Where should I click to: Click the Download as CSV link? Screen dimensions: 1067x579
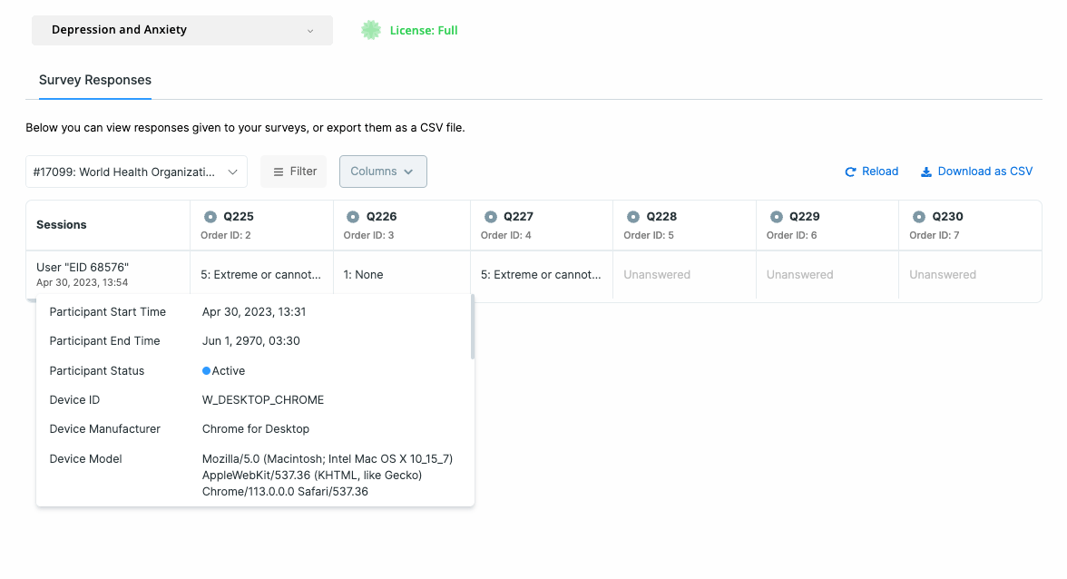(x=984, y=171)
